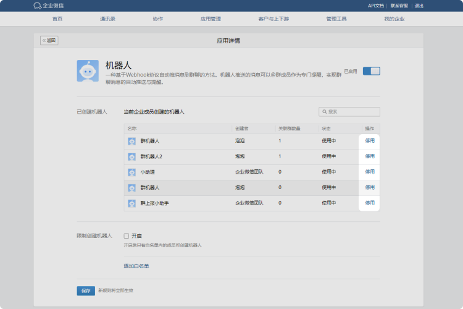This screenshot has height=309, width=463.
Task: Click the large 机器人 app avatar icon
Action: point(88,71)
